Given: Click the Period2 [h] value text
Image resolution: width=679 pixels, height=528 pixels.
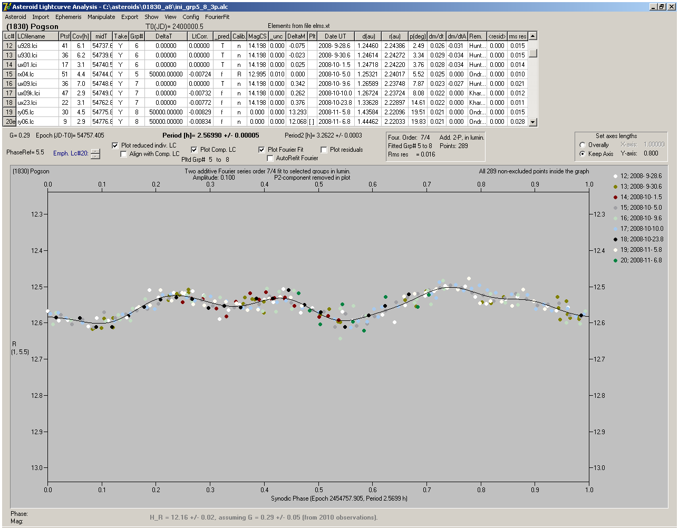Looking at the screenshot, I should point(323,135).
